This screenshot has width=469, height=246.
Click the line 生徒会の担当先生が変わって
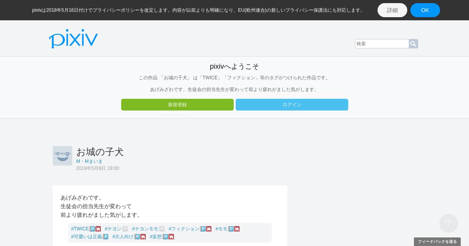tap(96, 206)
